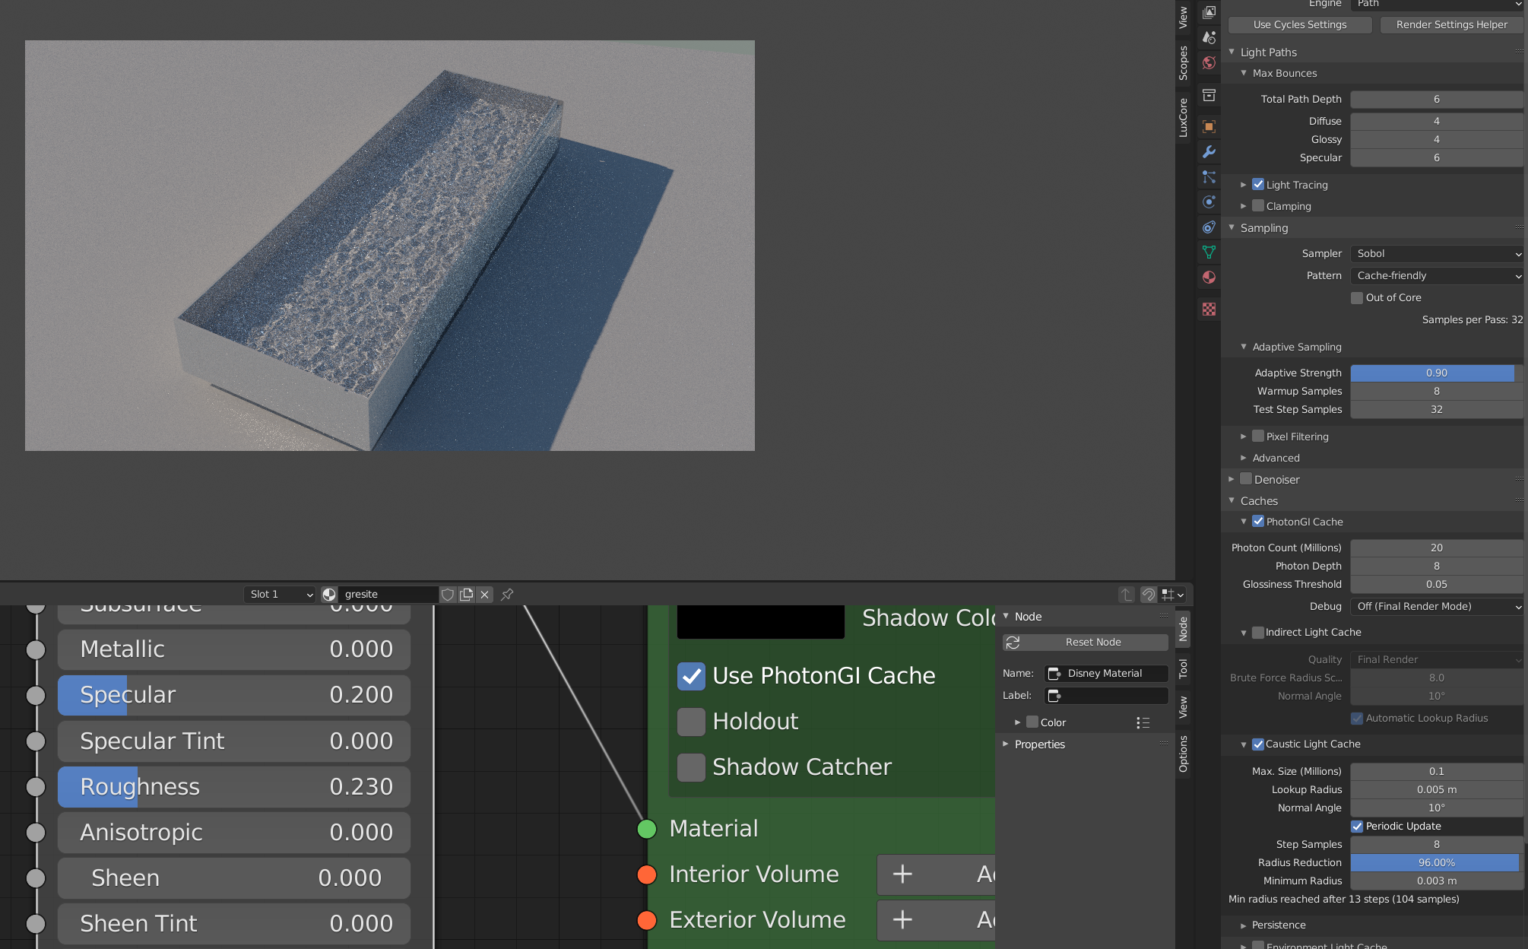Open the Modifier properties wrench tab
Screen dimensions: 1528x949
[x=1209, y=152]
